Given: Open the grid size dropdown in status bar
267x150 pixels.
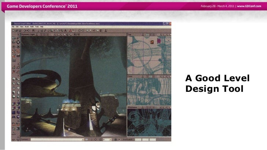Looking at the screenshot, I should click(110, 139).
